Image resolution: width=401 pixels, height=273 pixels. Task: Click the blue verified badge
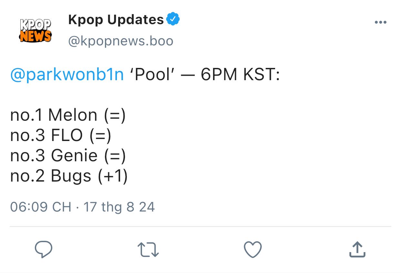point(173,19)
